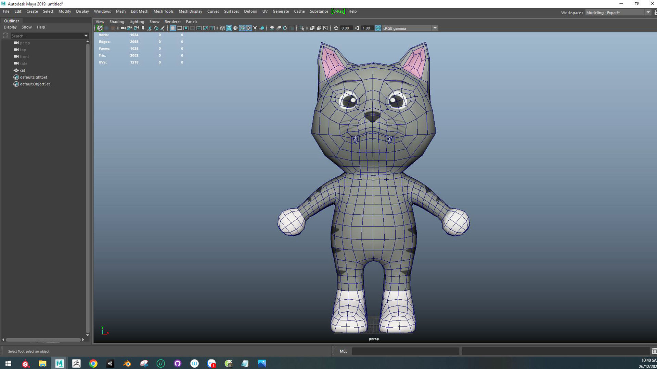The image size is (657, 369).
Task: Click the Outliner scroll-down arrow
Action: coord(88,335)
